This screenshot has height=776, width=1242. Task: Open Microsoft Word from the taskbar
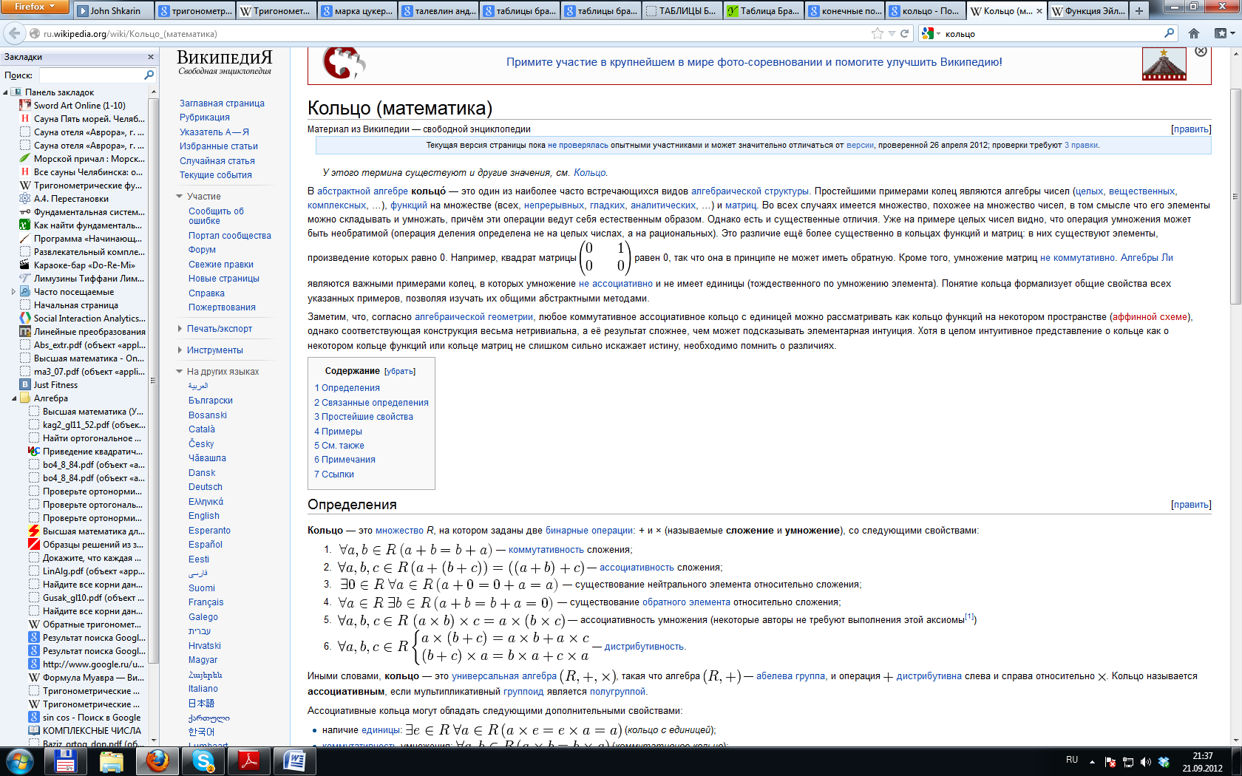click(x=294, y=760)
